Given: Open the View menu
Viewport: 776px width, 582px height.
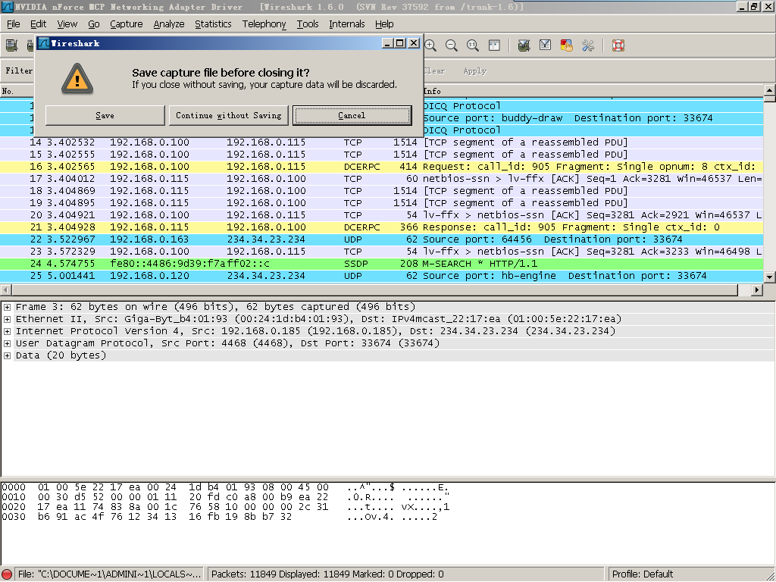Looking at the screenshot, I should pyautogui.click(x=67, y=23).
